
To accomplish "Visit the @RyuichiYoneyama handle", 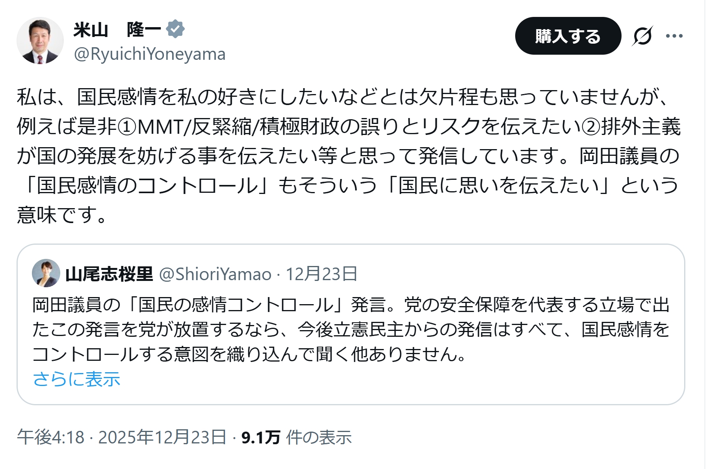I will point(150,54).
